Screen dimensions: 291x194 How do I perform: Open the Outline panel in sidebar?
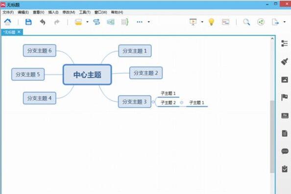tap(285, 43)
